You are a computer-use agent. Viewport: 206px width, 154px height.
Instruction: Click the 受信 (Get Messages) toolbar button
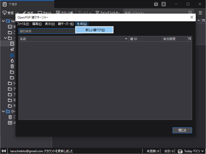click(8, 12)
